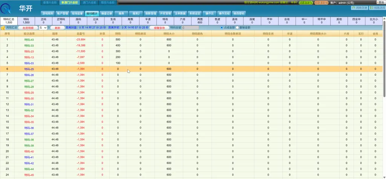Open the 线路选择 line selector

(377, 8)
